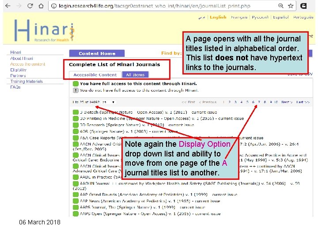Click green icon beside AADE in Practice
The height and width of the screenshot is (238, 318).
coord(76,177)
